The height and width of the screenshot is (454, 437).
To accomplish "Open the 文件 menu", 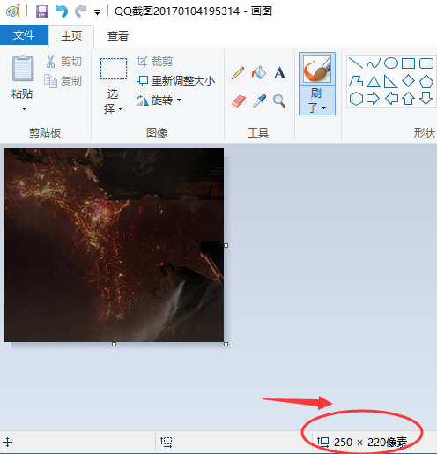I will coord(24,35).
